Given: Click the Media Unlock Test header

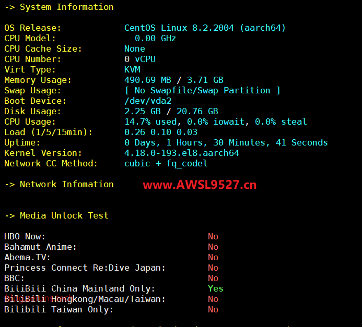Looking at the screenshot, I should click(x=56, y=216).
